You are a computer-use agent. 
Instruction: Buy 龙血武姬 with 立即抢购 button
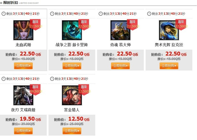[x=23, y=66]
